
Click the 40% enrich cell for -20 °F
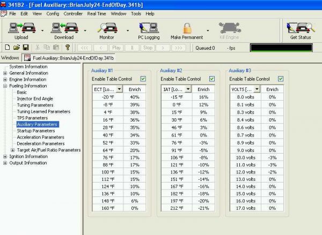pos(135,97)
